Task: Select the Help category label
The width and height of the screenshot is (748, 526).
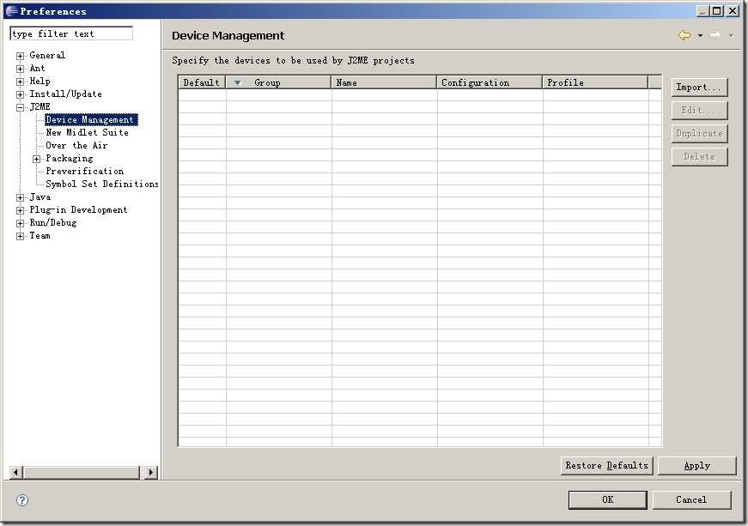Action: 40,81
